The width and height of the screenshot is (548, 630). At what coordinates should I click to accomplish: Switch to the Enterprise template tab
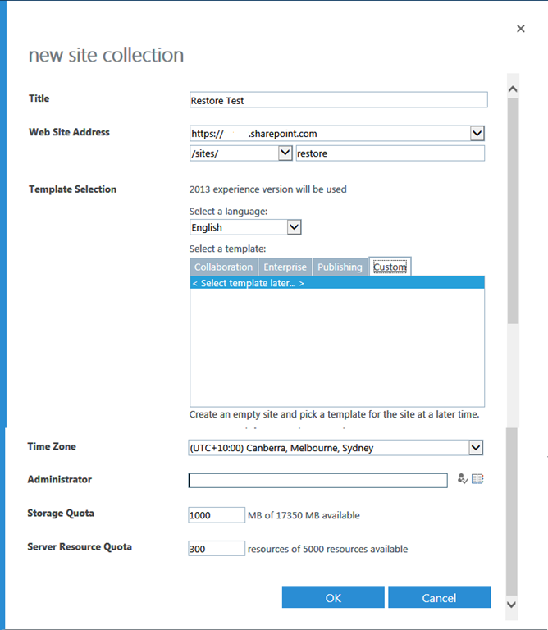[x=285, y=267]
